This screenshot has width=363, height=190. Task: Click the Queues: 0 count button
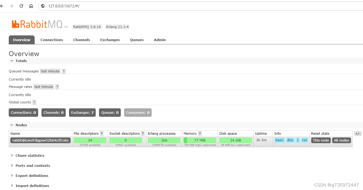click(110, 113)
